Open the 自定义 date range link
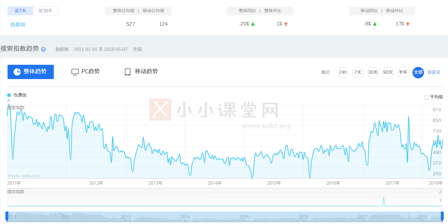This screenshot has height=224, width=448. [434, 72]
